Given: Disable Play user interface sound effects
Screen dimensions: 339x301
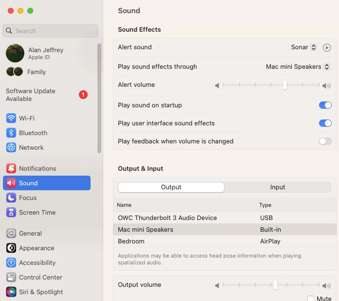Looking at the screenshot, I should [325, 123].
